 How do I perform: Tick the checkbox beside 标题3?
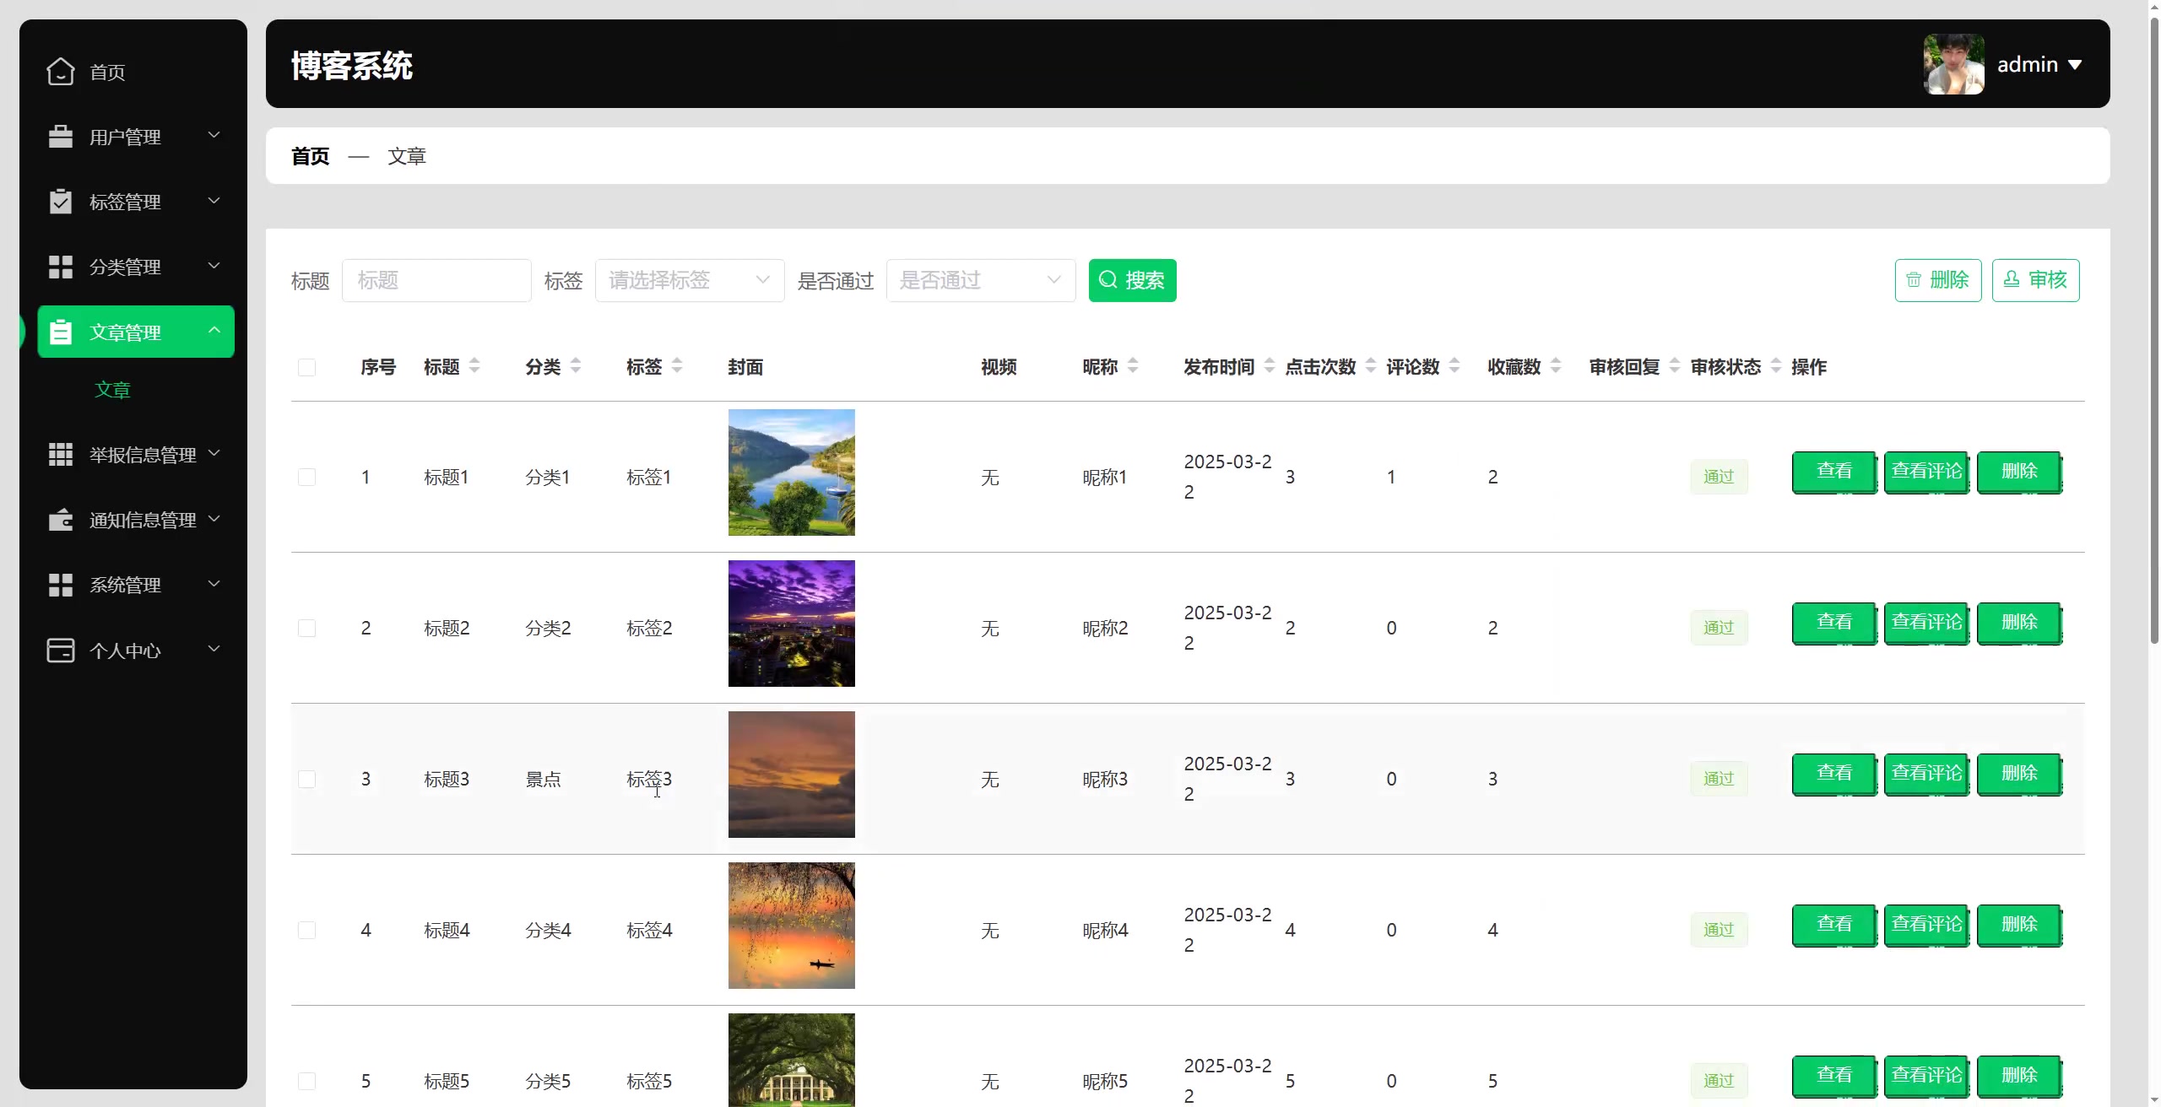306,779
